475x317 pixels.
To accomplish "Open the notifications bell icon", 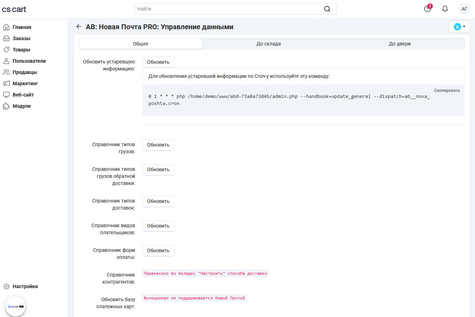I will click(445, 9).
